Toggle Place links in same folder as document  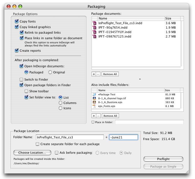coord(22,38)
